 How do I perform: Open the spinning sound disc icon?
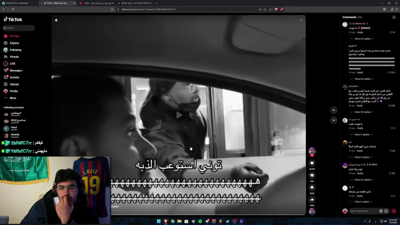(312, 212)
